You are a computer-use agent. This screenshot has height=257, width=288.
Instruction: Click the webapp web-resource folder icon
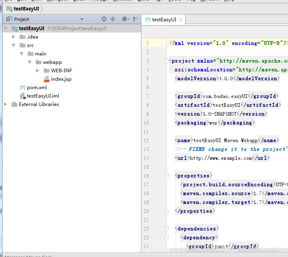click(39, 62)
